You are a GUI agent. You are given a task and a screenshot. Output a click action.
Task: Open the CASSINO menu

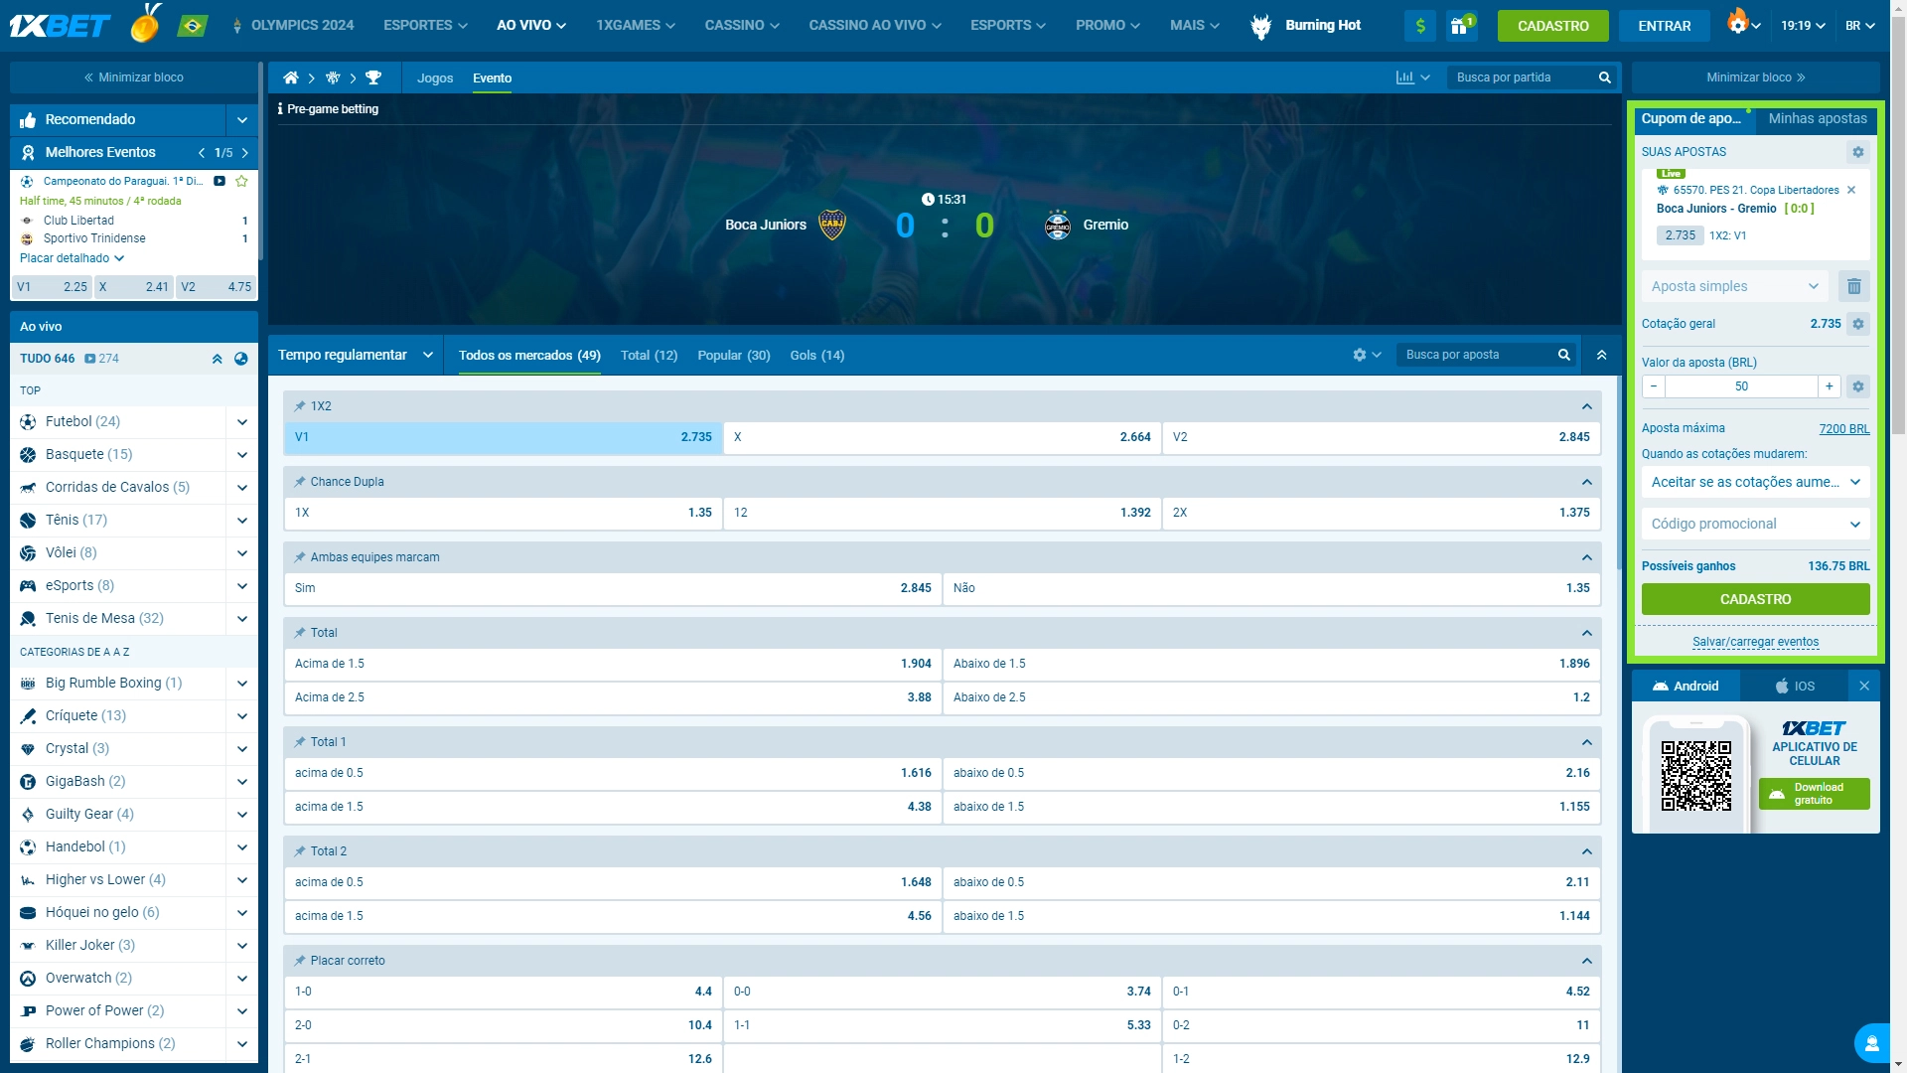pyautogui.click(x=742, y=26)
